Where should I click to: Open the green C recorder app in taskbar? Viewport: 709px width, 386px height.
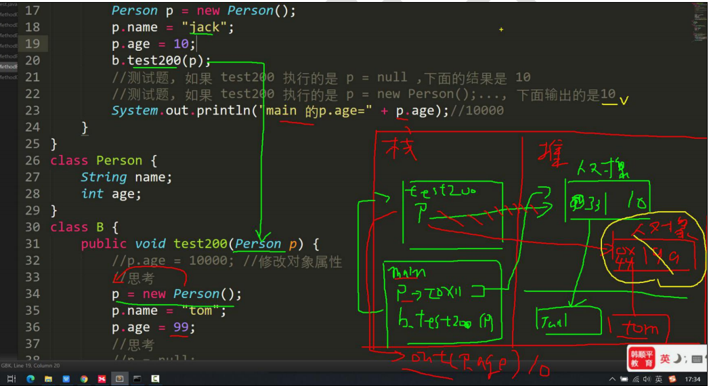click(155, 379)
